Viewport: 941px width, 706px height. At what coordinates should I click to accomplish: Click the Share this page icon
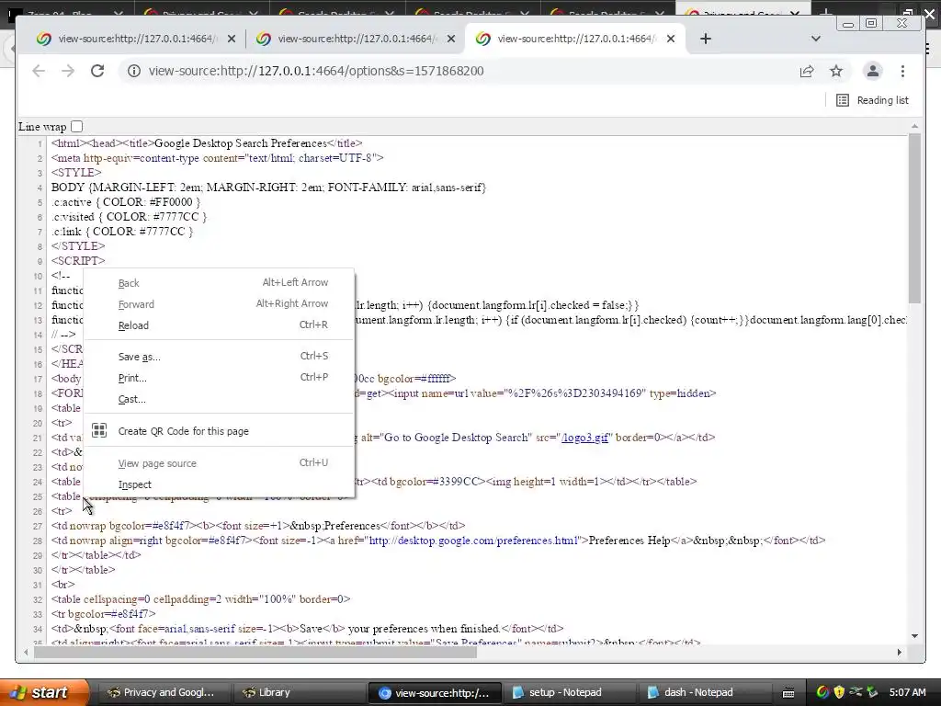[807, 71]
